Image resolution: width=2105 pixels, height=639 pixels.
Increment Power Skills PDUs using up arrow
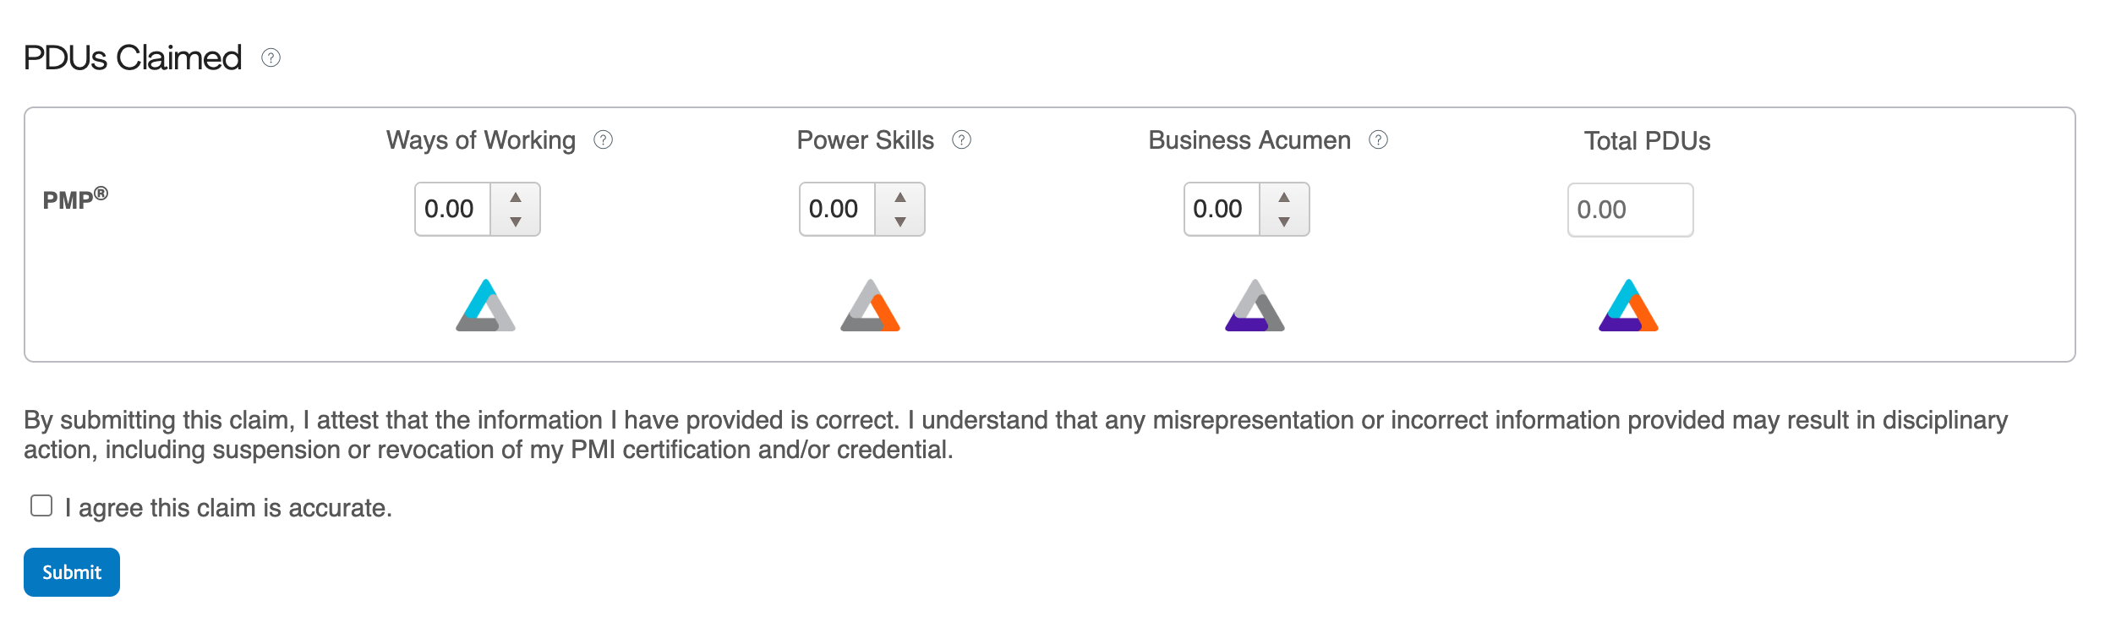click(x=900, y=197)
